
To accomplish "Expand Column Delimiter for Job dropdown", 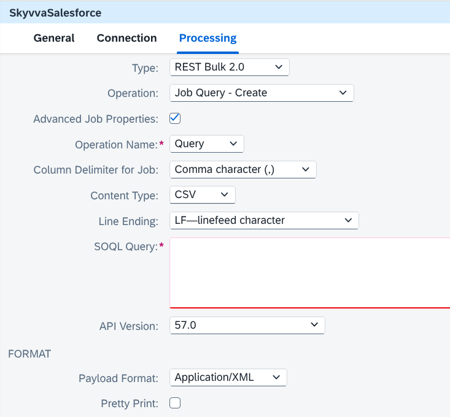I will click(x=242, y=170).
